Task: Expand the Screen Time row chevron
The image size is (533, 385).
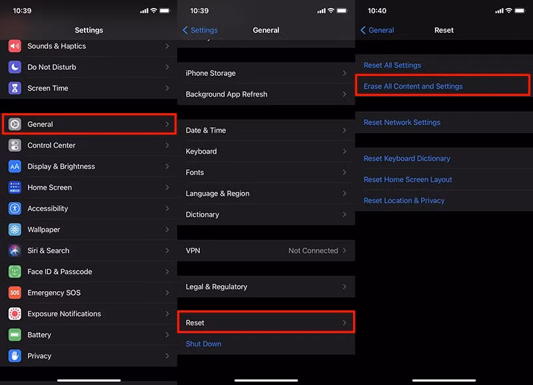Action: [167, 89]
